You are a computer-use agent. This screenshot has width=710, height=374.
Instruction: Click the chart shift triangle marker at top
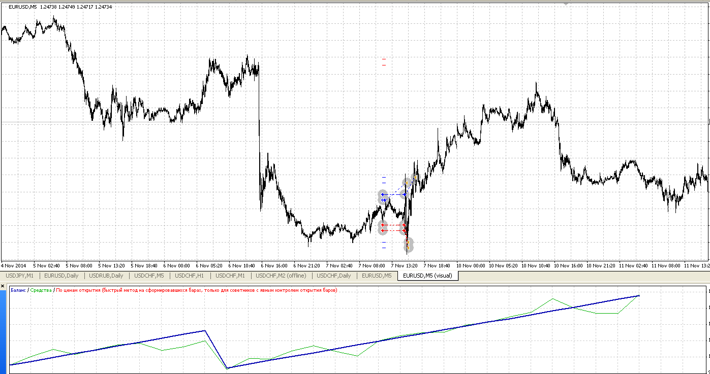click(567, 3)
